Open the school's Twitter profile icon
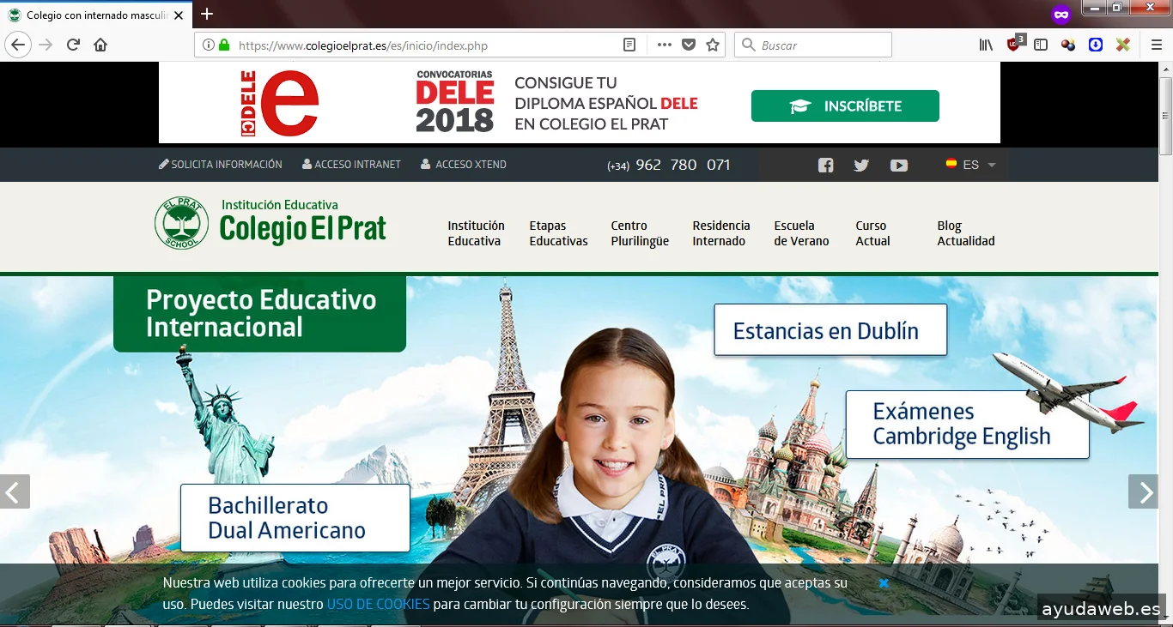The height and width of the screenshot is (627, 1173). click(861, 166)
